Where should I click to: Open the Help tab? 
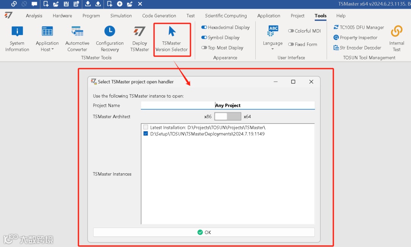341,16
